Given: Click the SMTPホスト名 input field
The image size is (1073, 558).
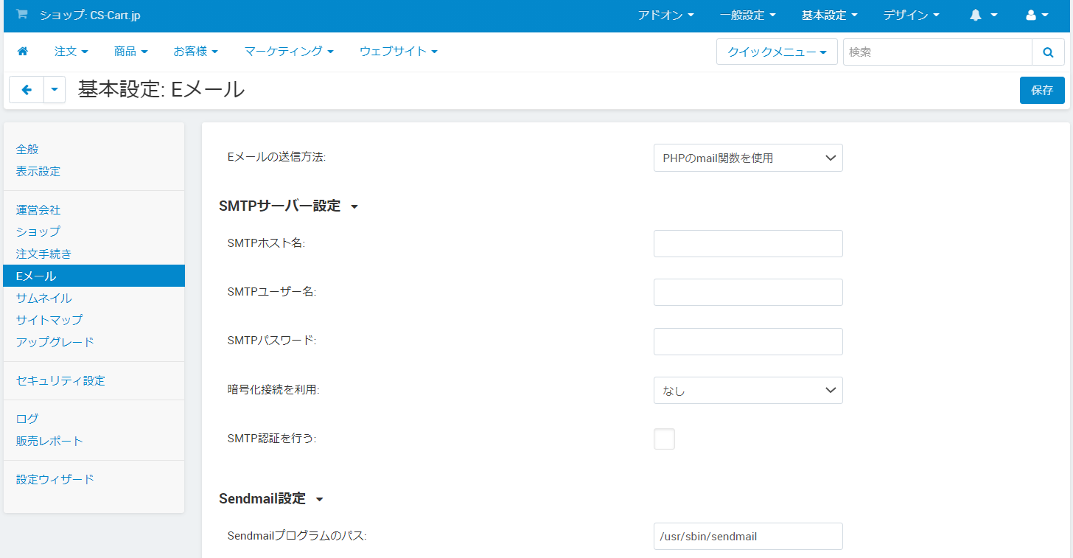Looking at the screenshot, I should click(x=748, y=243).
